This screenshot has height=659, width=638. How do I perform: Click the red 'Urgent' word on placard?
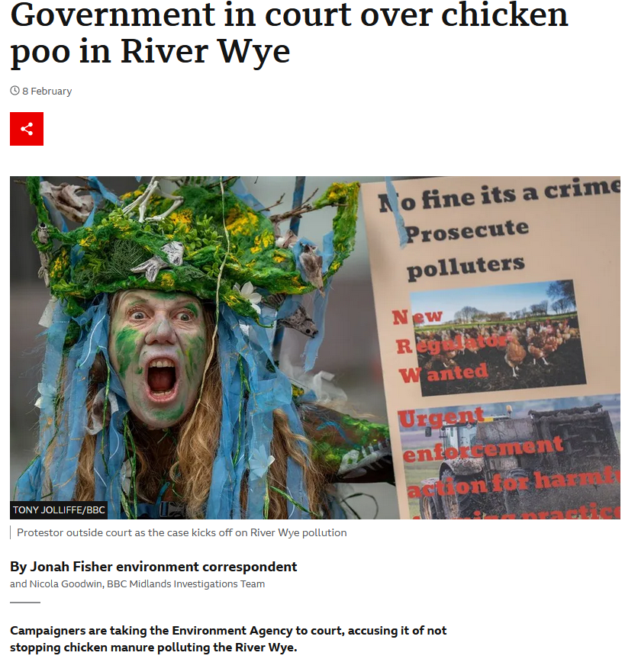441,417
